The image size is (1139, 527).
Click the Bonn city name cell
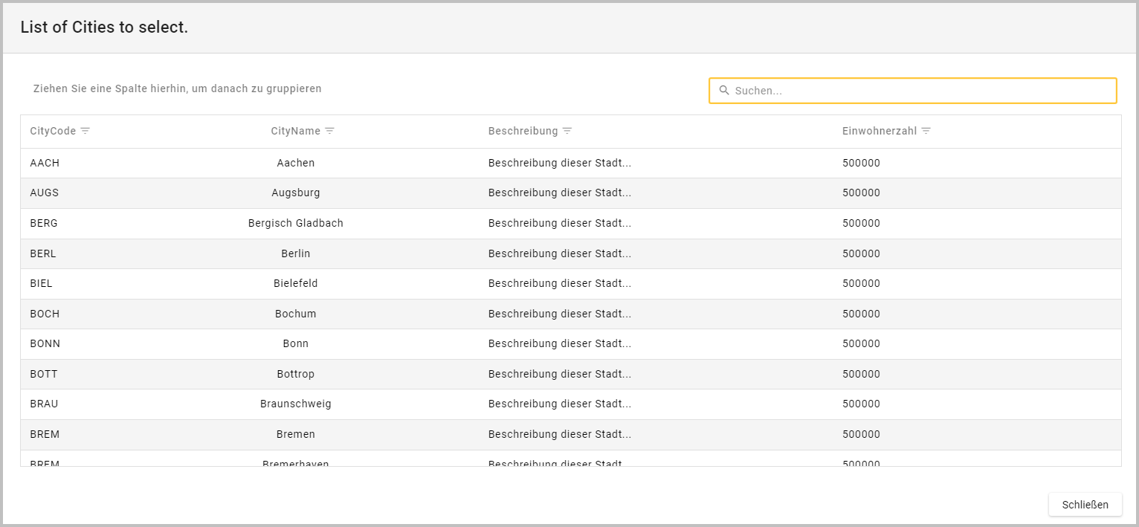(x=295, y=343)
